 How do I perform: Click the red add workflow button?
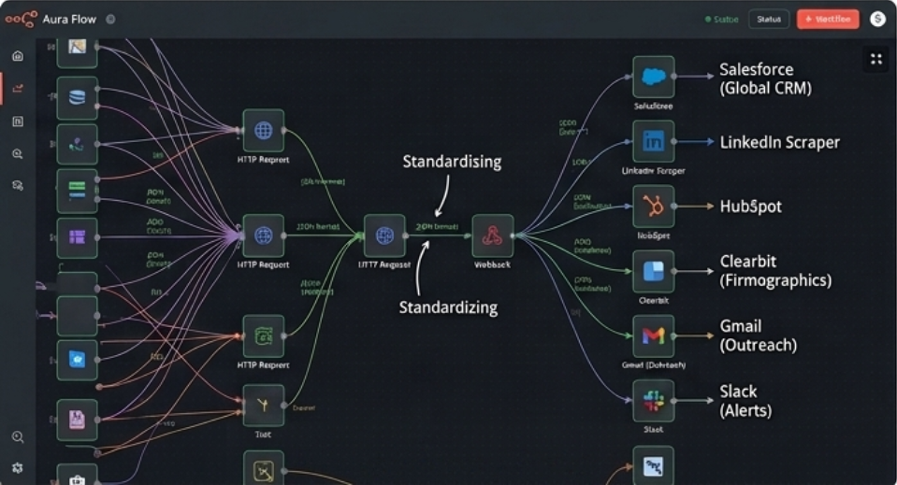(828, 20)
